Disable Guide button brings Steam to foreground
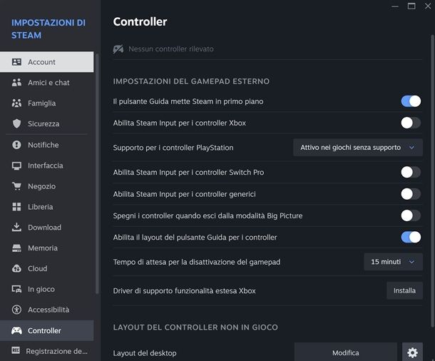Image resolution: width=435 pixels, height=361 pixels. (411, 101)
